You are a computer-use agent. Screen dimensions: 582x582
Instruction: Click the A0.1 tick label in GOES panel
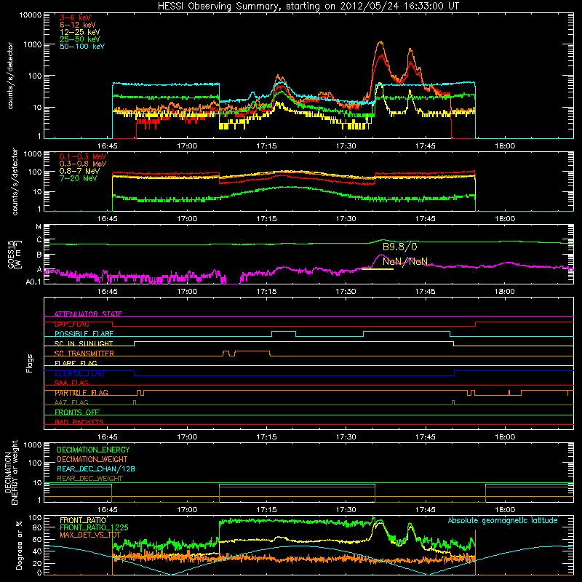click(x=33, y=282)
